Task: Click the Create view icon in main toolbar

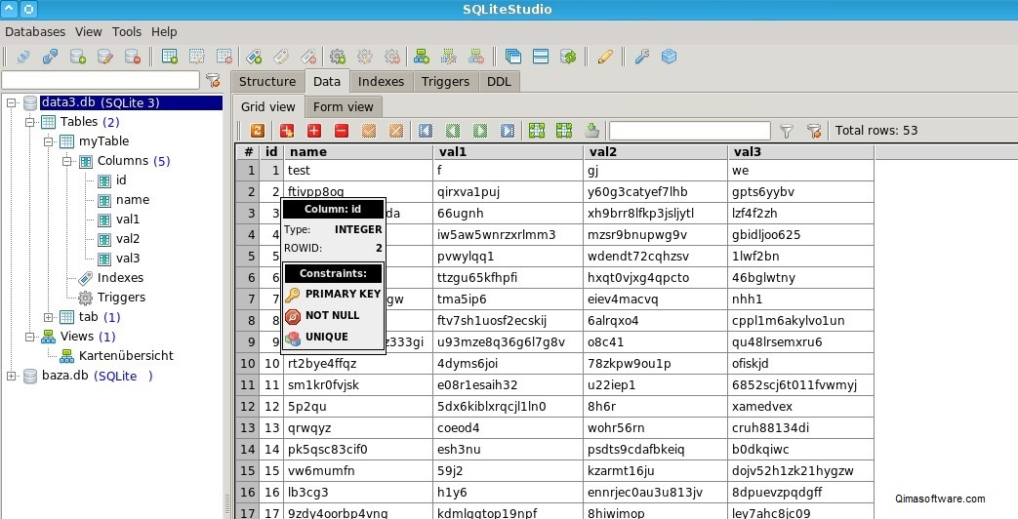Action: 422,58
